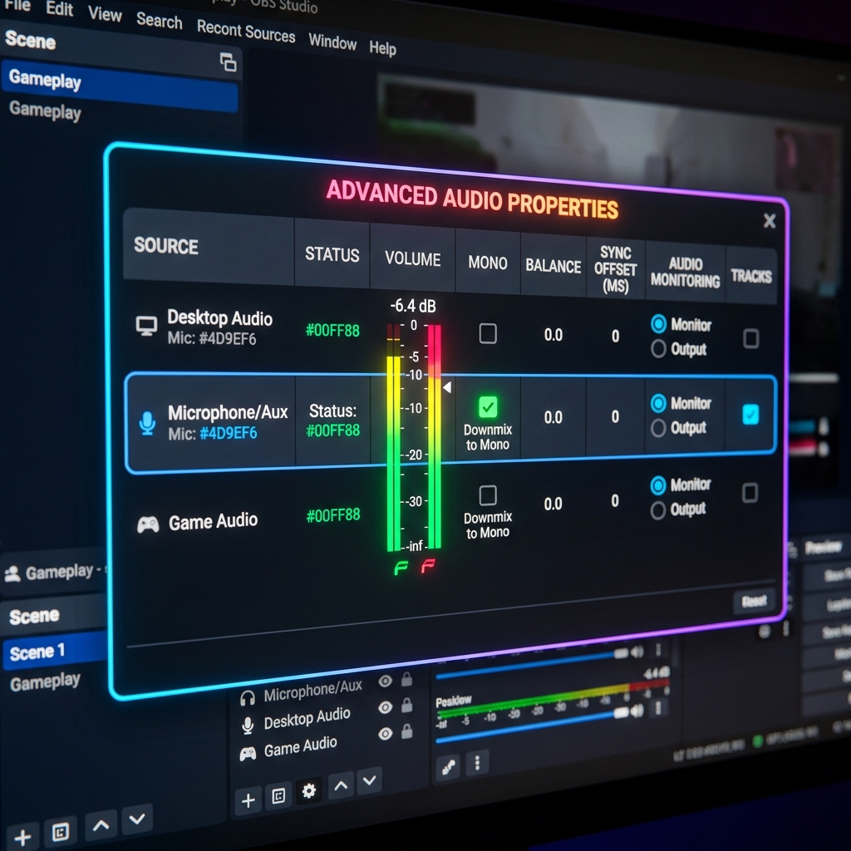Viewport: 851px width, 851px height.
Task: Add a scene with the bottom-left plus button
Action: (x=22, y=836)
